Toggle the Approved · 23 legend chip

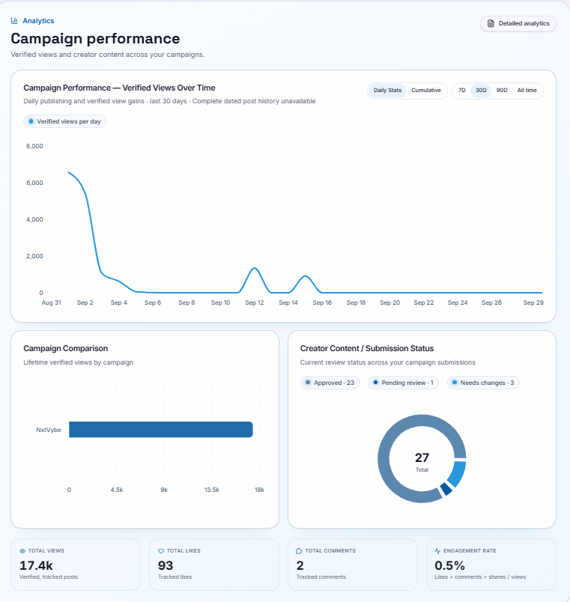tap(330, 383)
